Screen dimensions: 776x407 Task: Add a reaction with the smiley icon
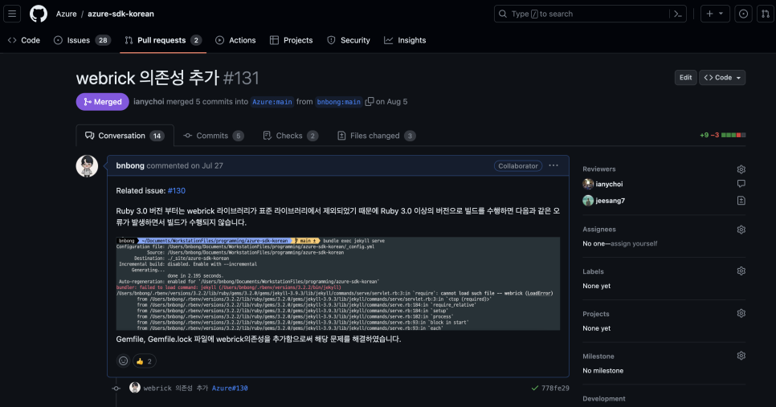point(123,361)
